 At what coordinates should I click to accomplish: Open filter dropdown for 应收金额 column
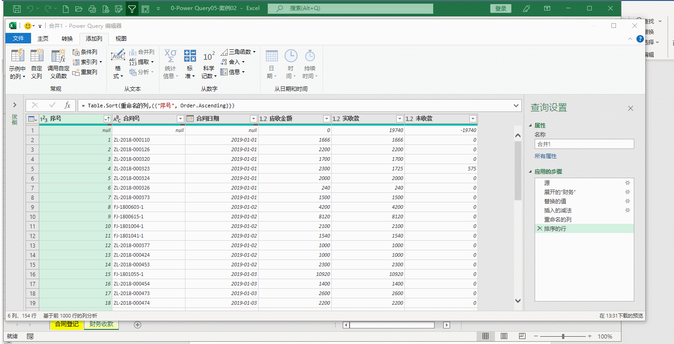tap(326, 119)
